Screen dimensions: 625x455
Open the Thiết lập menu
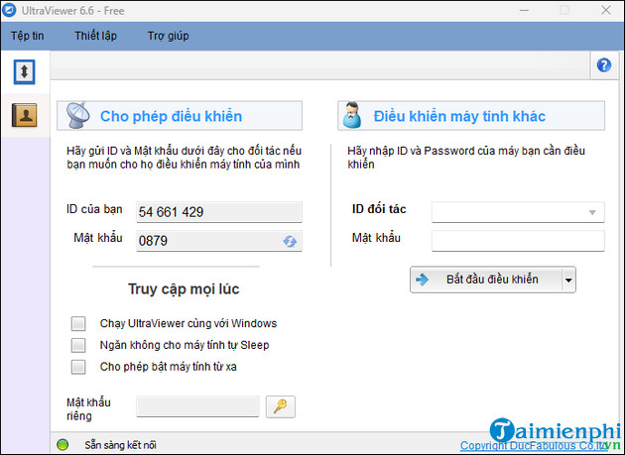pyautogui.click(x=95, y=36)
